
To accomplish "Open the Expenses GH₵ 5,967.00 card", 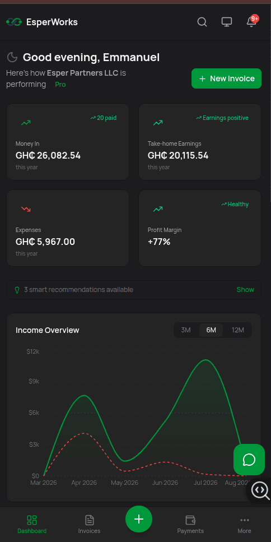I will click(x=68, y=228).
